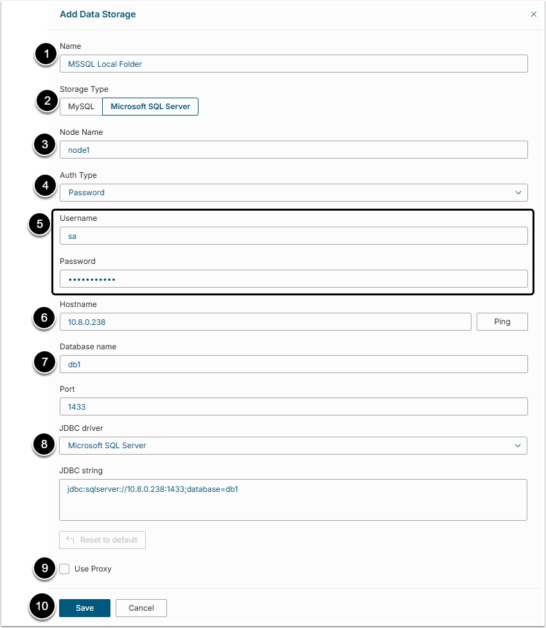
Task: Click the Port field
Action: coord(293,406)
